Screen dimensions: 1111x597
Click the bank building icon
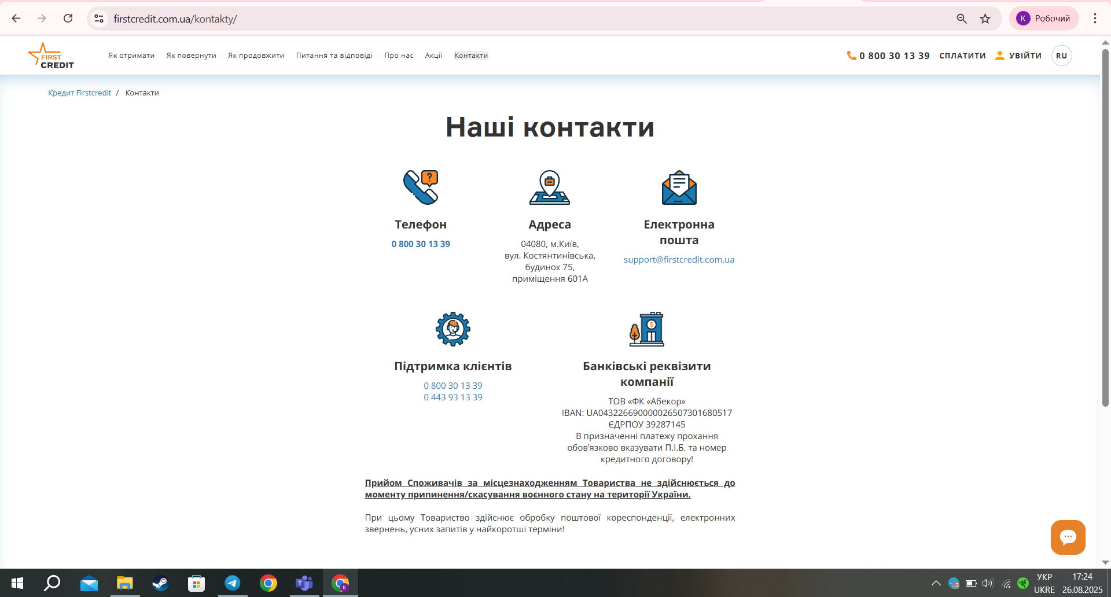647,329
